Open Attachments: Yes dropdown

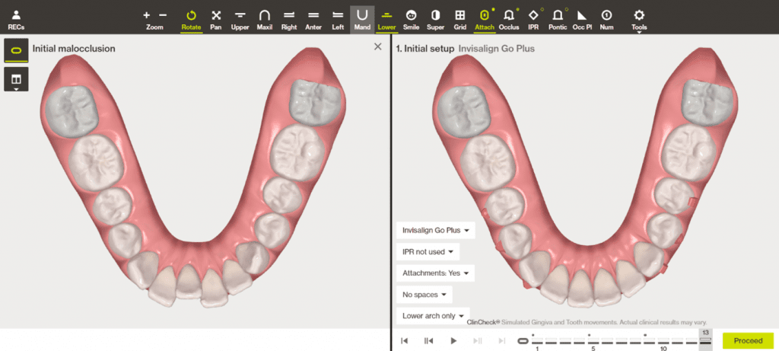point(436,273)
